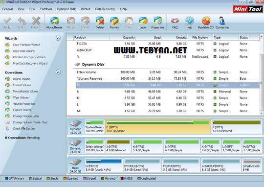Click the Help question mark icon

tap(189, 21)
